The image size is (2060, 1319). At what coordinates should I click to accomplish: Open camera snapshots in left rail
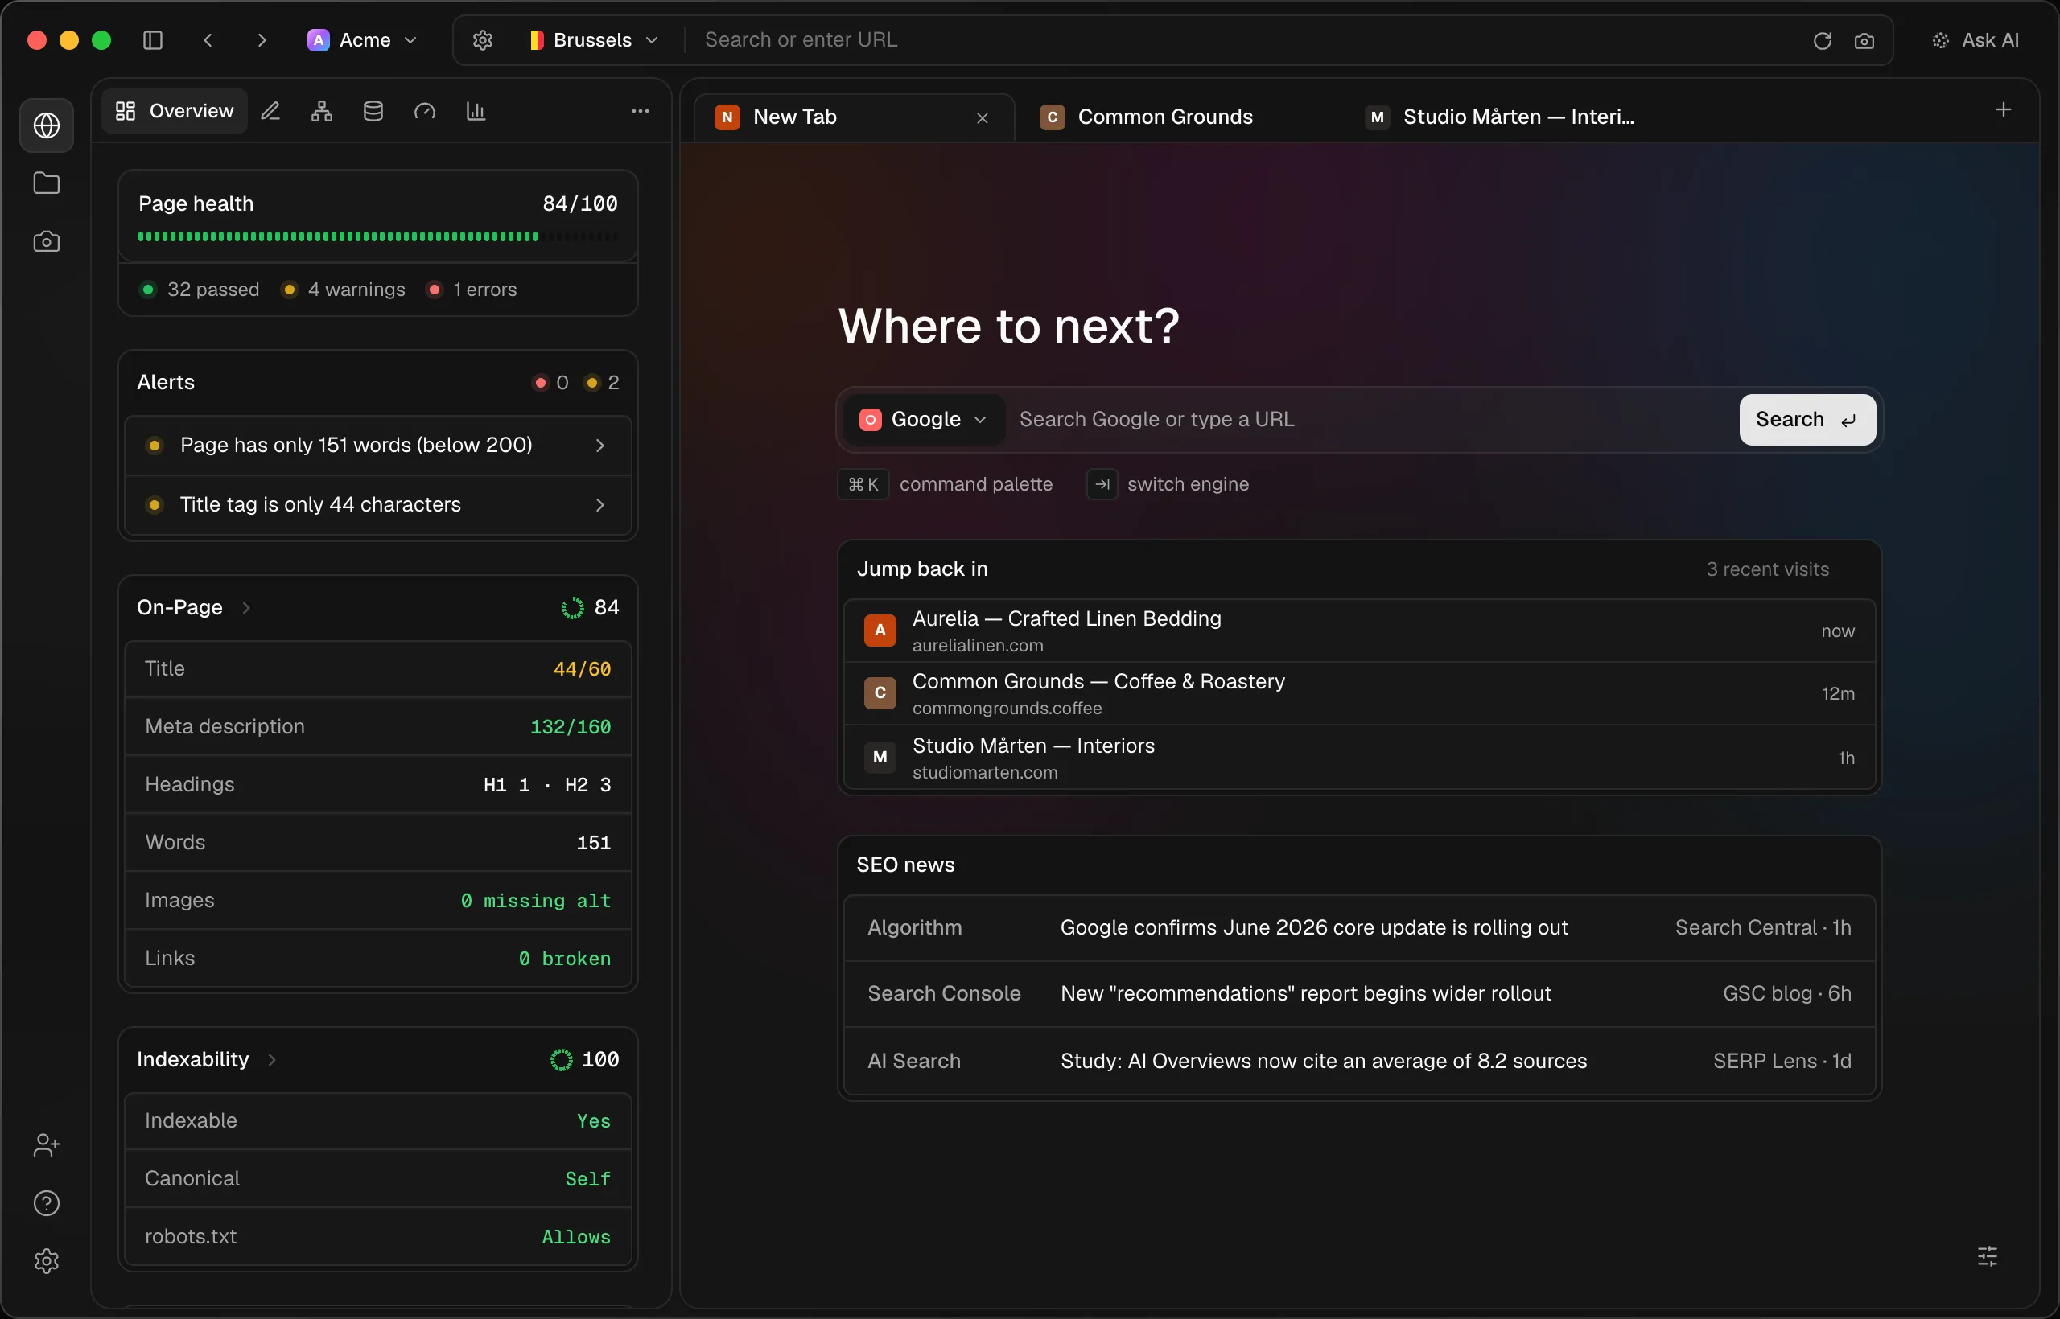coord(47,241)
